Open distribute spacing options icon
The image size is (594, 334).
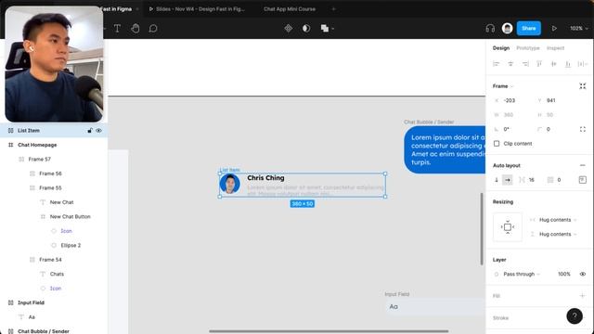(x=582, y=64)
